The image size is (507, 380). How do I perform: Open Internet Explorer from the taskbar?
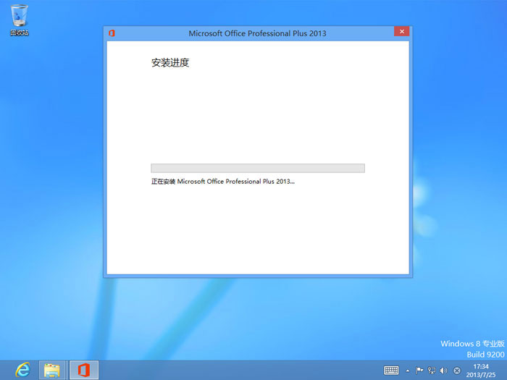[x=23, y=370]
